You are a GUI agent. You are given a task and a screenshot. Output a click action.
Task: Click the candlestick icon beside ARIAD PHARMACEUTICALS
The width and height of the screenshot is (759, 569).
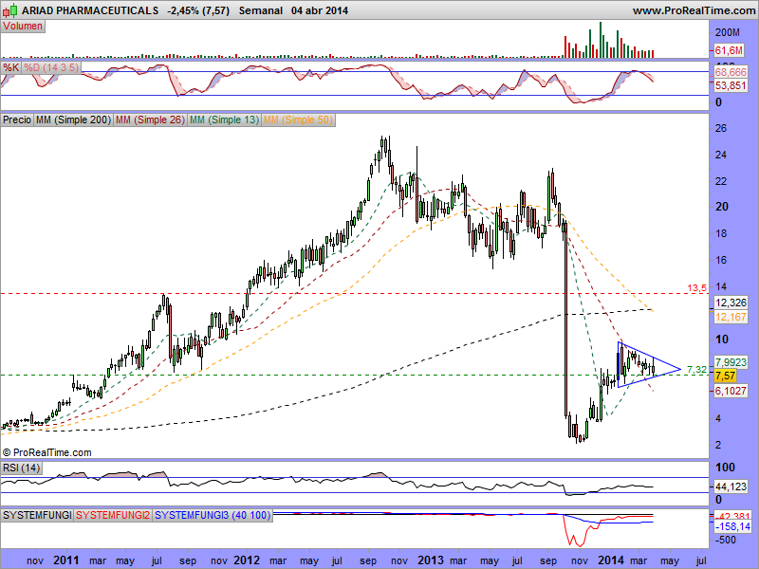(9, 9)
